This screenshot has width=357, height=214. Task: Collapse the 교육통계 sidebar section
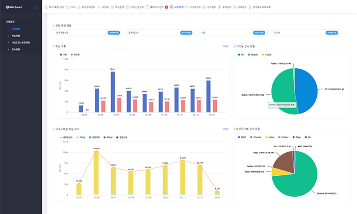(36, 22)
